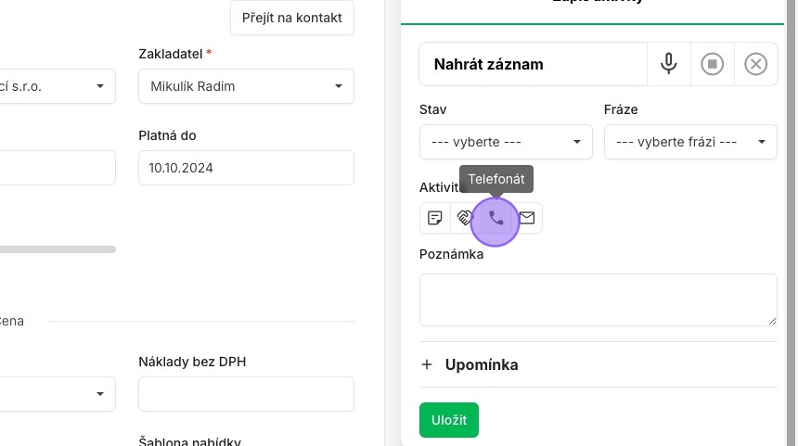This screenshot has height=446, width=798.
Task: Cancel the recording with X icon
Action: tap(755, 64)
